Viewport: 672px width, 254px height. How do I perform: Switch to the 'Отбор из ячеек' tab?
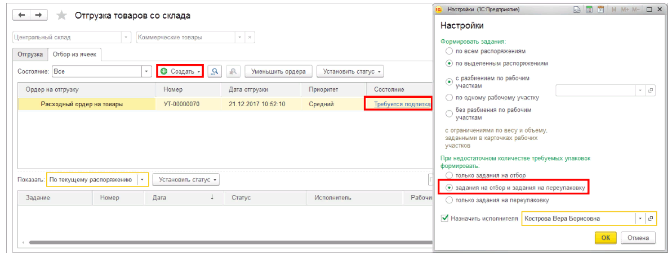coord(75,55)
